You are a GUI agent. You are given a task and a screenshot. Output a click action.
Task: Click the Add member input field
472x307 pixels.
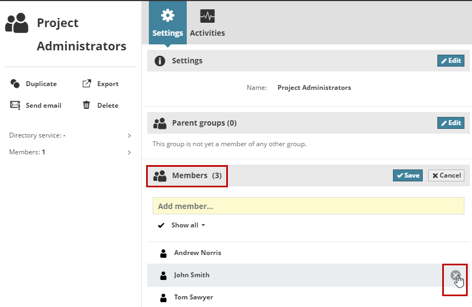coord(308,206)
